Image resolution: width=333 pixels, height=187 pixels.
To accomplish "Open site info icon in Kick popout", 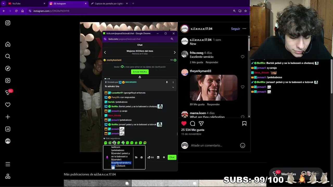I will tap(105, 39).
